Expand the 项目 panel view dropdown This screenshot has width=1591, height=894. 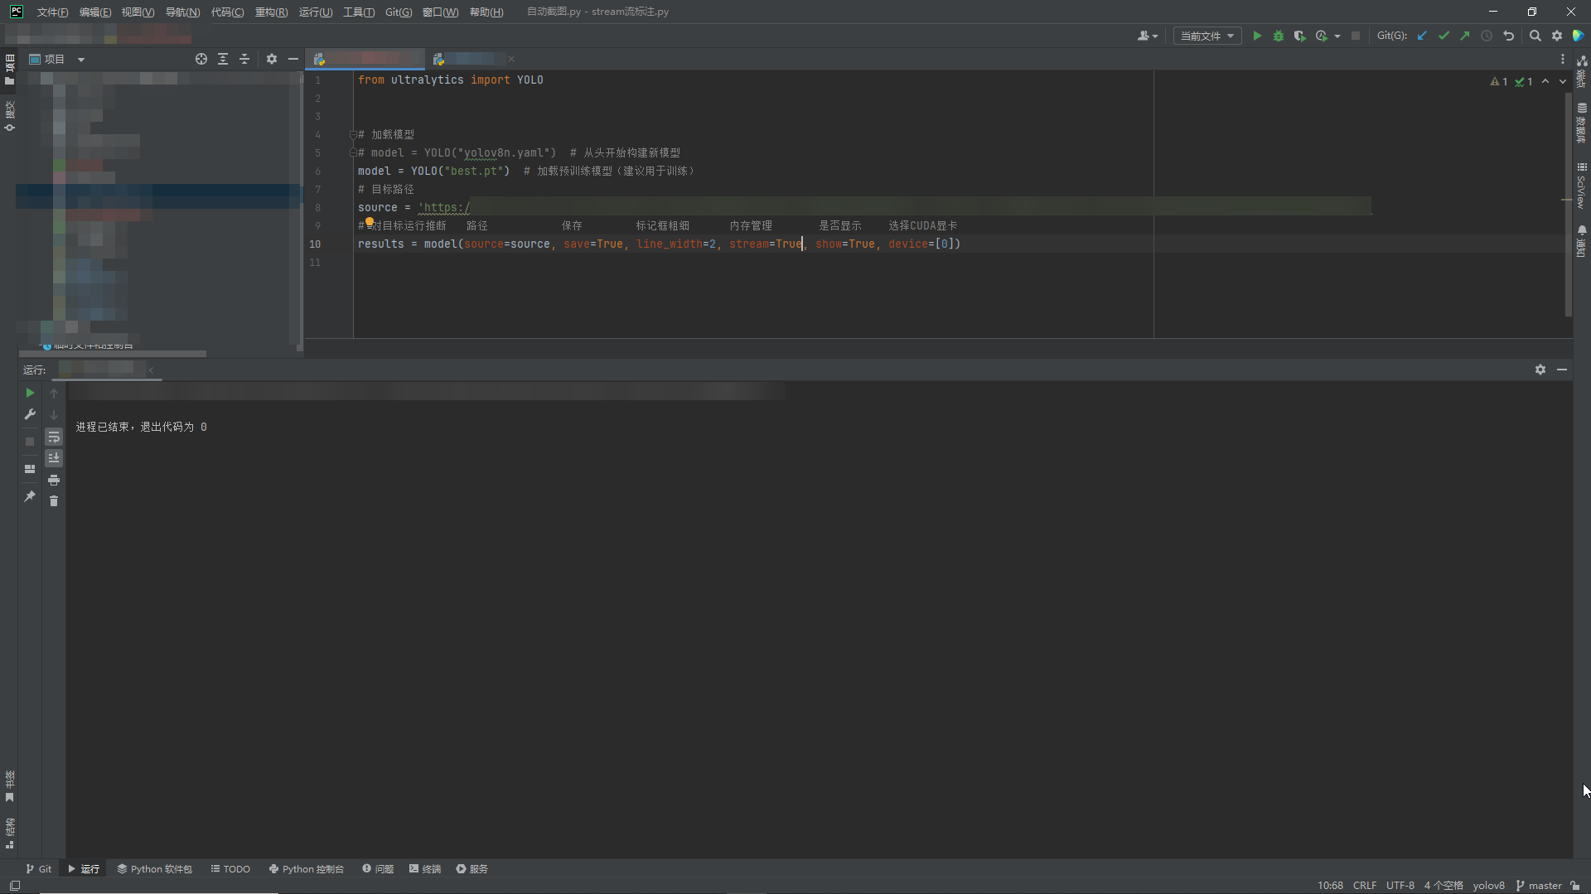click(x=80, y=59)
